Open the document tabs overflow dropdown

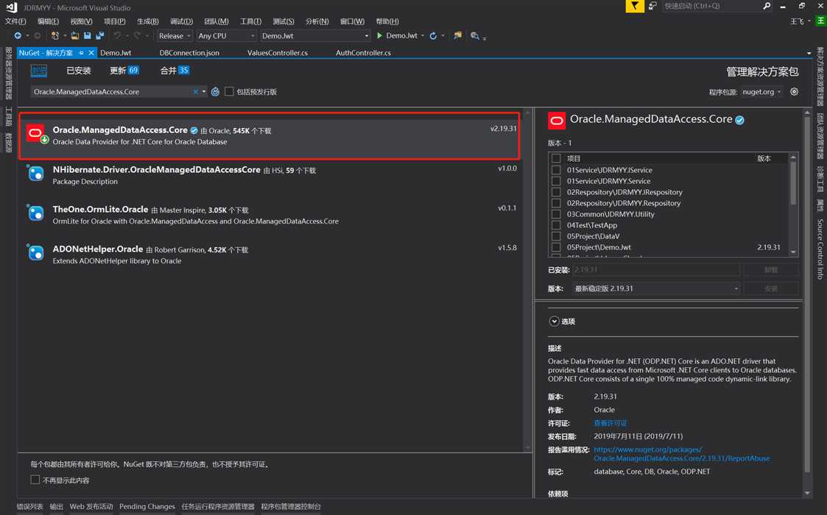(809, 53)
